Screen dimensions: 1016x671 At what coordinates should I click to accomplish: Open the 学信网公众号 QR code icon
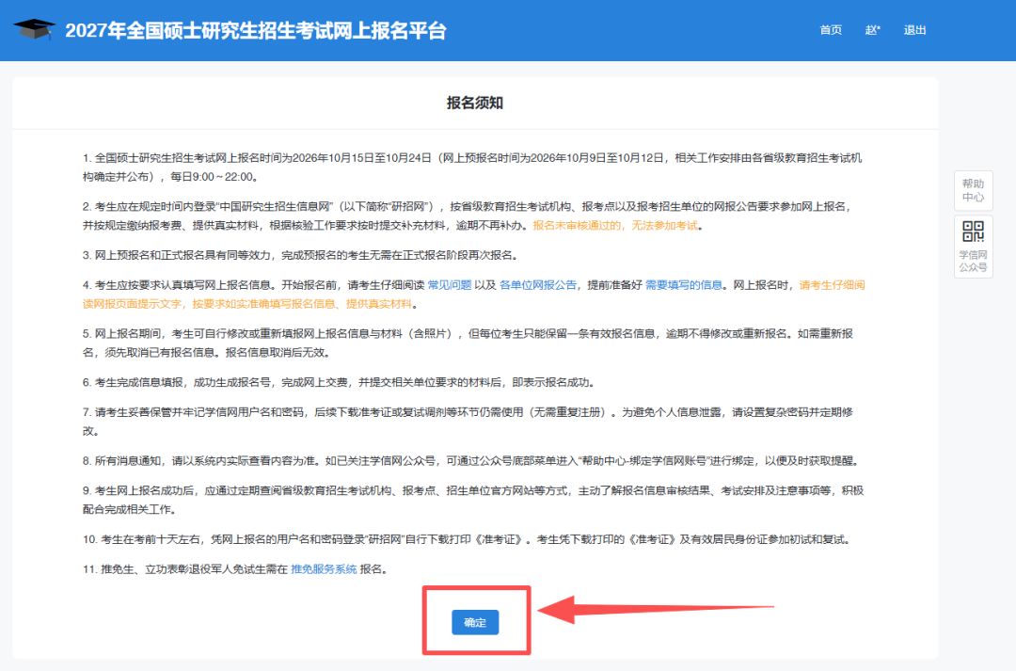tap(973, 232)
